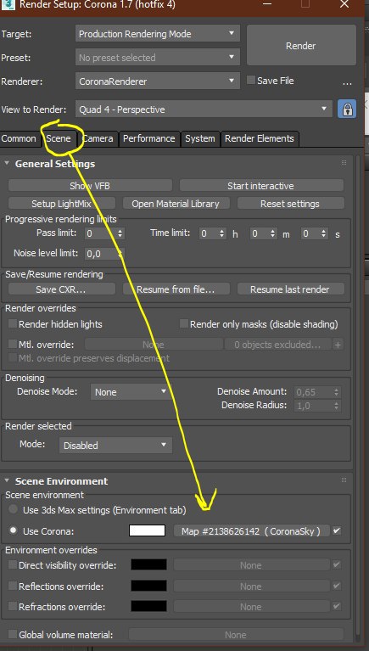The image size is (369, 651).
Task: Click the Noise level limit field
Action: coord(100,254)
